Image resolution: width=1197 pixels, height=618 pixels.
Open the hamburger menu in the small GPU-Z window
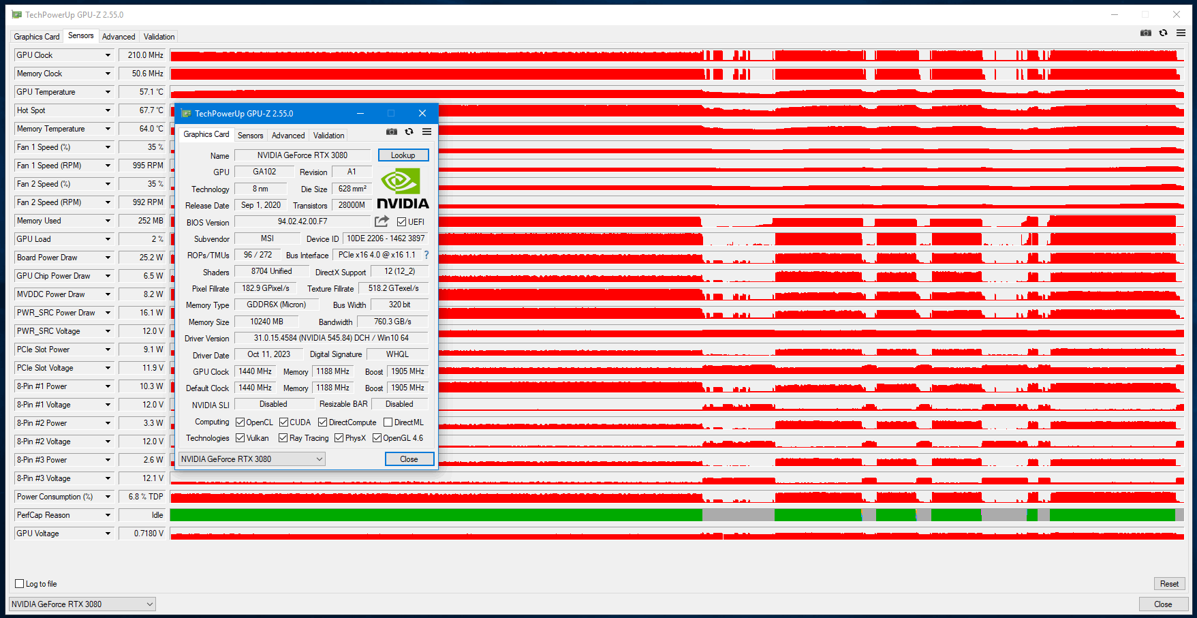coord(426,132)
